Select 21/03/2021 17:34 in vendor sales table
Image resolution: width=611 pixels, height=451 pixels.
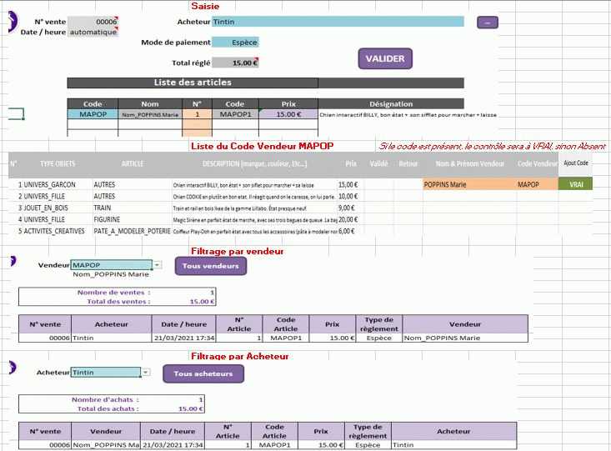pos(184,338)
